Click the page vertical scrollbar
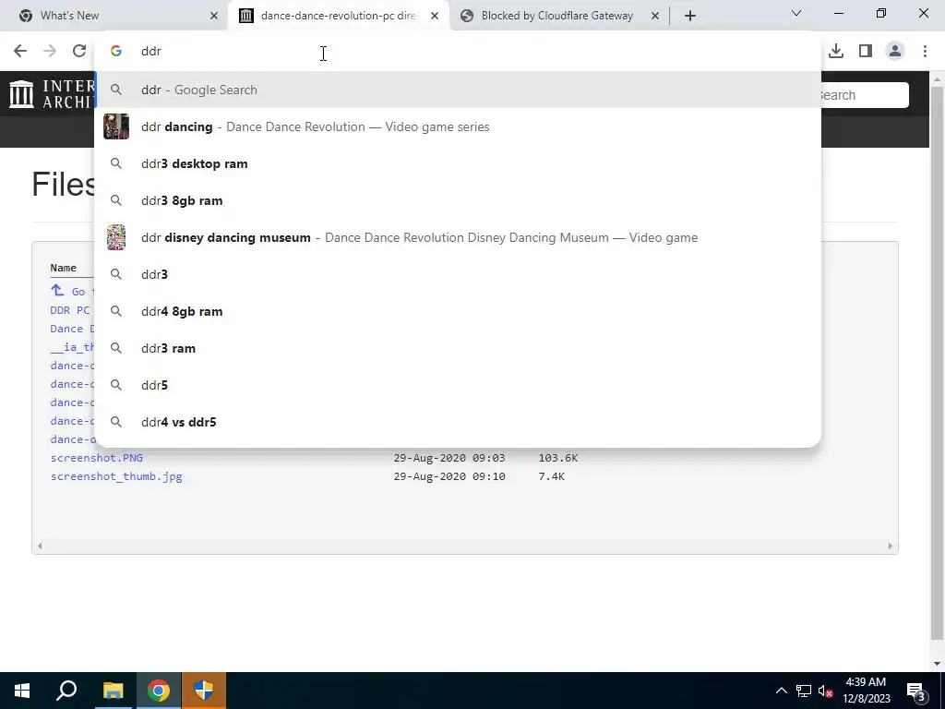This screenshot has height=709, width=945. [938, 362]
